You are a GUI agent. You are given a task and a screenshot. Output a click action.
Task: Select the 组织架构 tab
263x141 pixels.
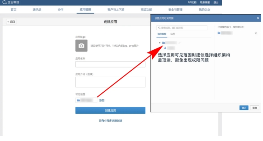point(161,34)
